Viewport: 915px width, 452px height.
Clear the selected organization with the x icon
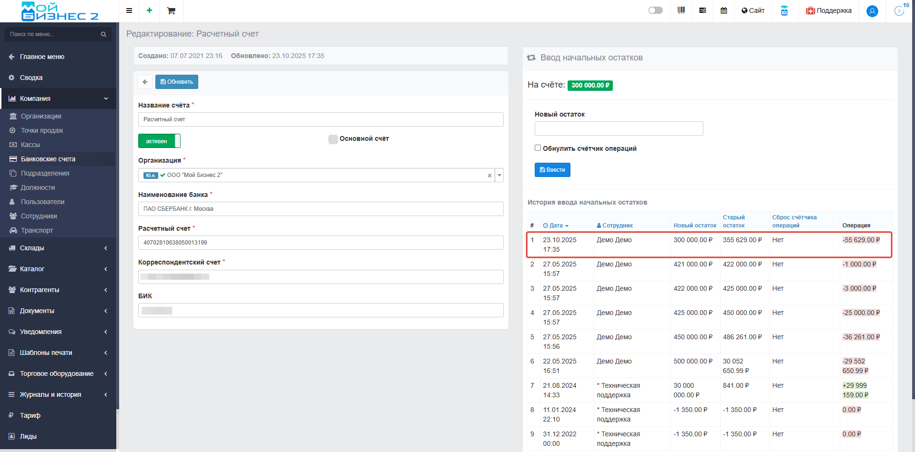(489, 176)
